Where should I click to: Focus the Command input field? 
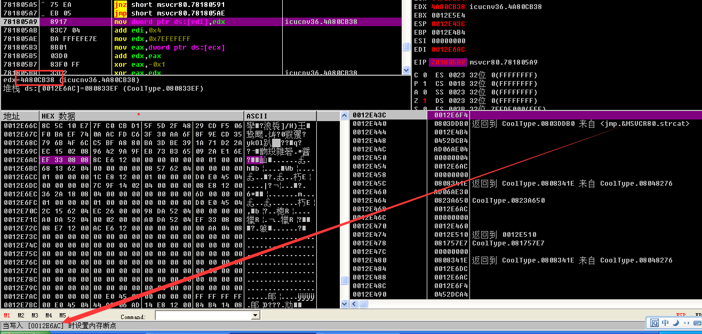(203, 316)
